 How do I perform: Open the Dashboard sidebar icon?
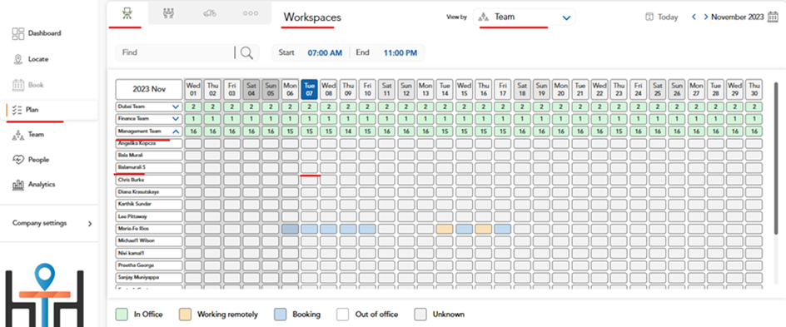[x=18, y=33]
